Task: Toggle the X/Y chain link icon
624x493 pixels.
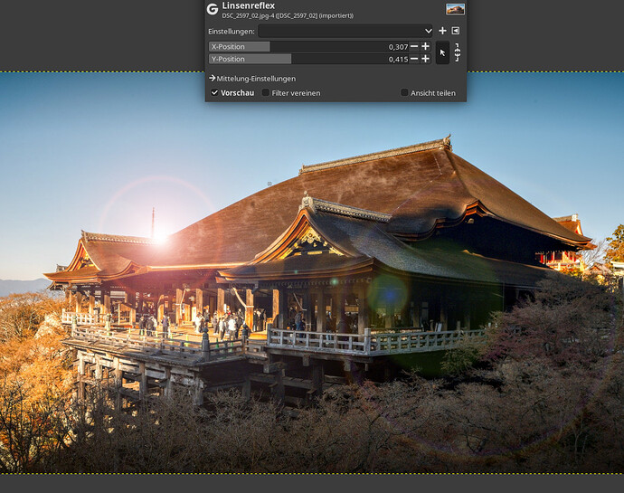Action: [x=458, y=52]
